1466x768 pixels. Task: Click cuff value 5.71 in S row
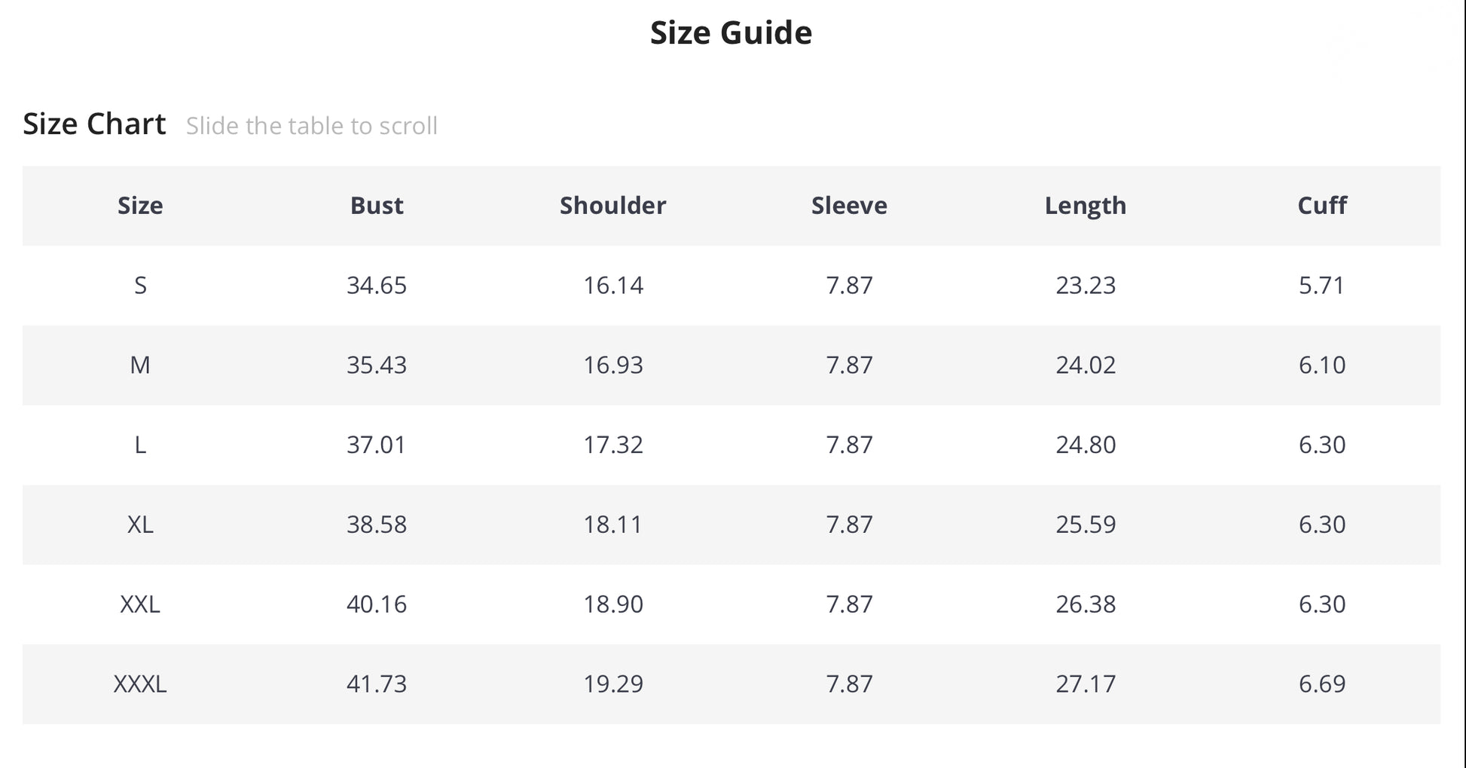tap(1321, 286)
